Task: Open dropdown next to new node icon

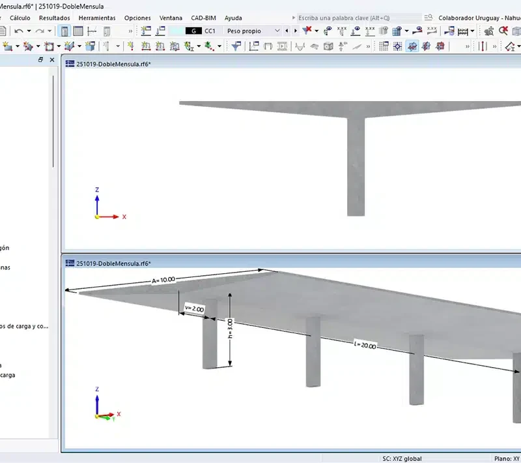Action: 18,46
